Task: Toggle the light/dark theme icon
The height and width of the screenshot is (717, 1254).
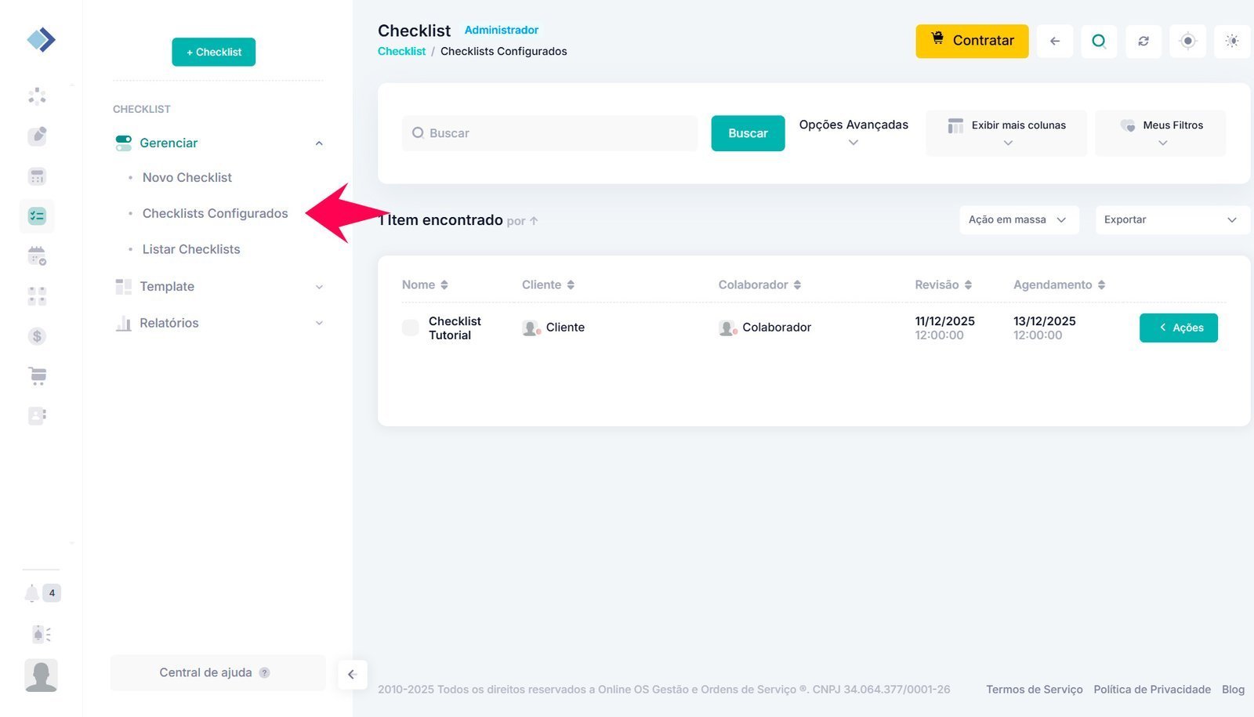Action: 1232,41
